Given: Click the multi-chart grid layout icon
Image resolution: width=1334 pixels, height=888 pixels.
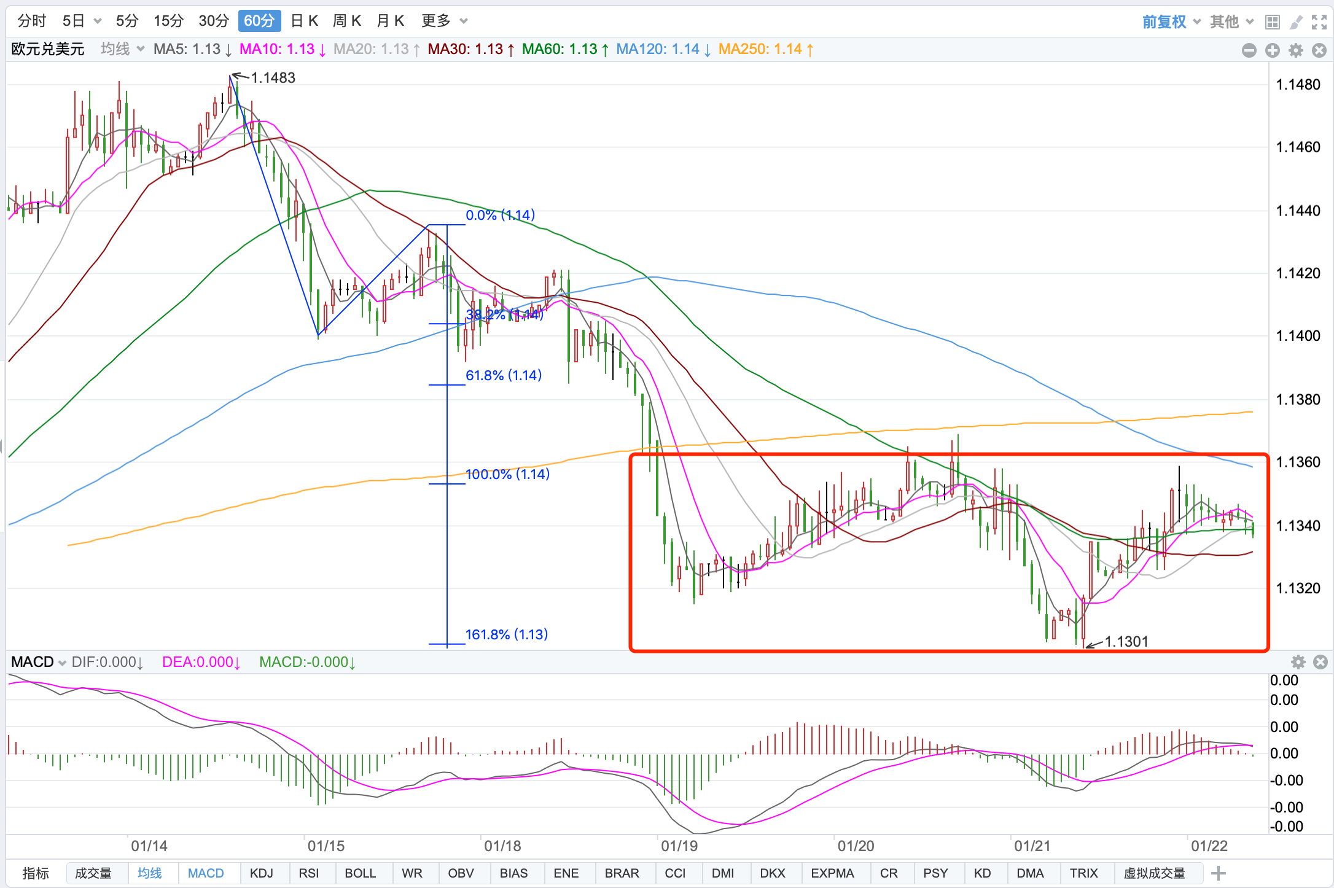Looking at the screenshot, I should (1273, 22).
